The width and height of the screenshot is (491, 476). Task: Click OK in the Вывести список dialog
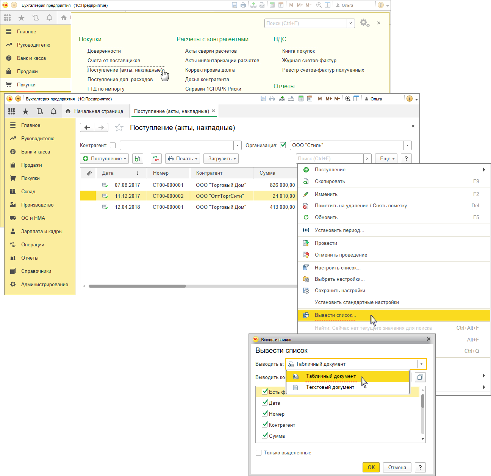(x=371, y=467)
